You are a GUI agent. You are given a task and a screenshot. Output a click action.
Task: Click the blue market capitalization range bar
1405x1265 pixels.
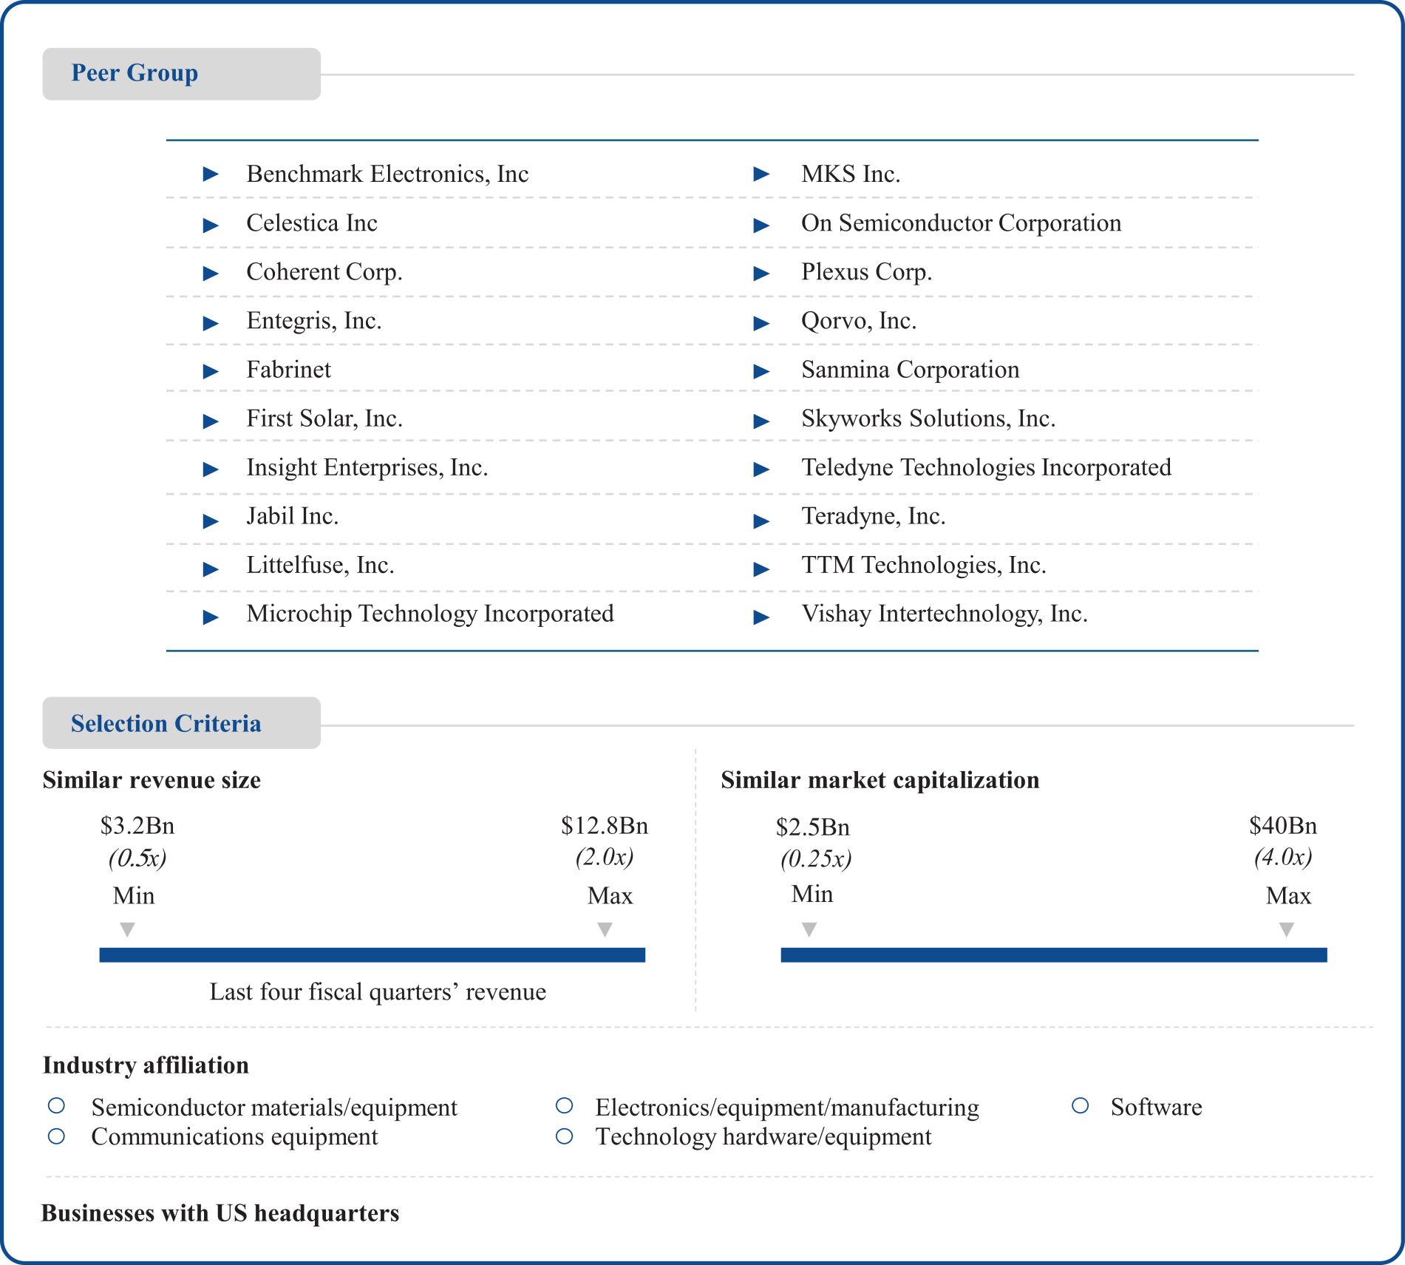tap(1053, 954)
